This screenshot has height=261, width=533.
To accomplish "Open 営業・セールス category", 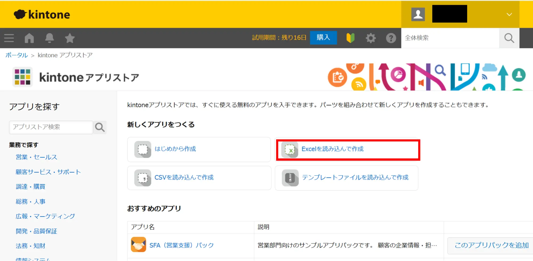I will tap(37, 157).
